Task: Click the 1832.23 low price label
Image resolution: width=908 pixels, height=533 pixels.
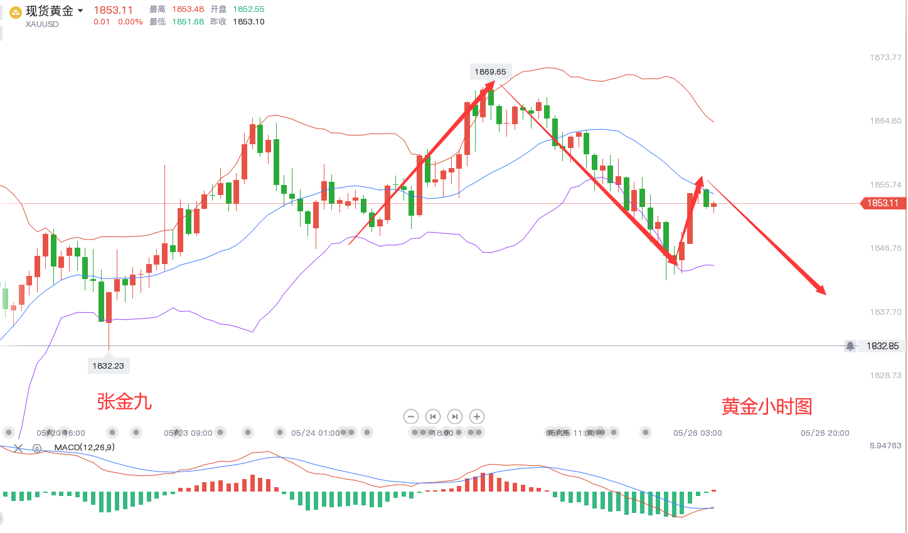Action: point(108,366)
